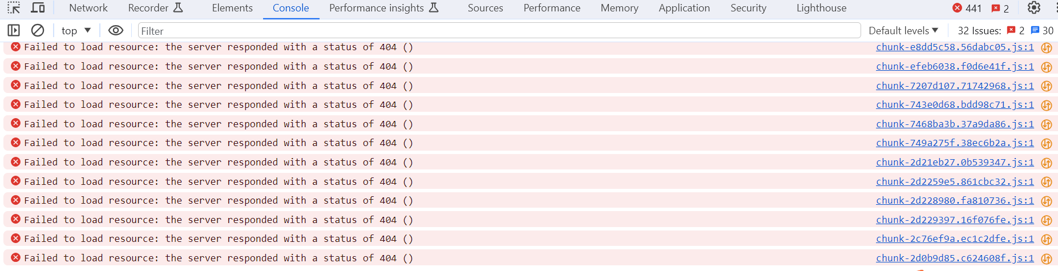Clear console with the circle-slash icon

coord(38,30)
